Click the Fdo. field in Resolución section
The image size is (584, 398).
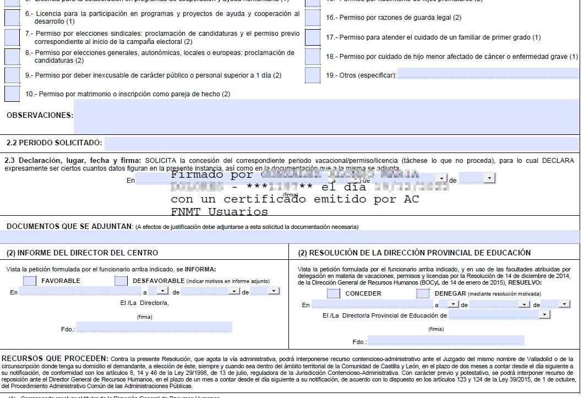(446, 341)
